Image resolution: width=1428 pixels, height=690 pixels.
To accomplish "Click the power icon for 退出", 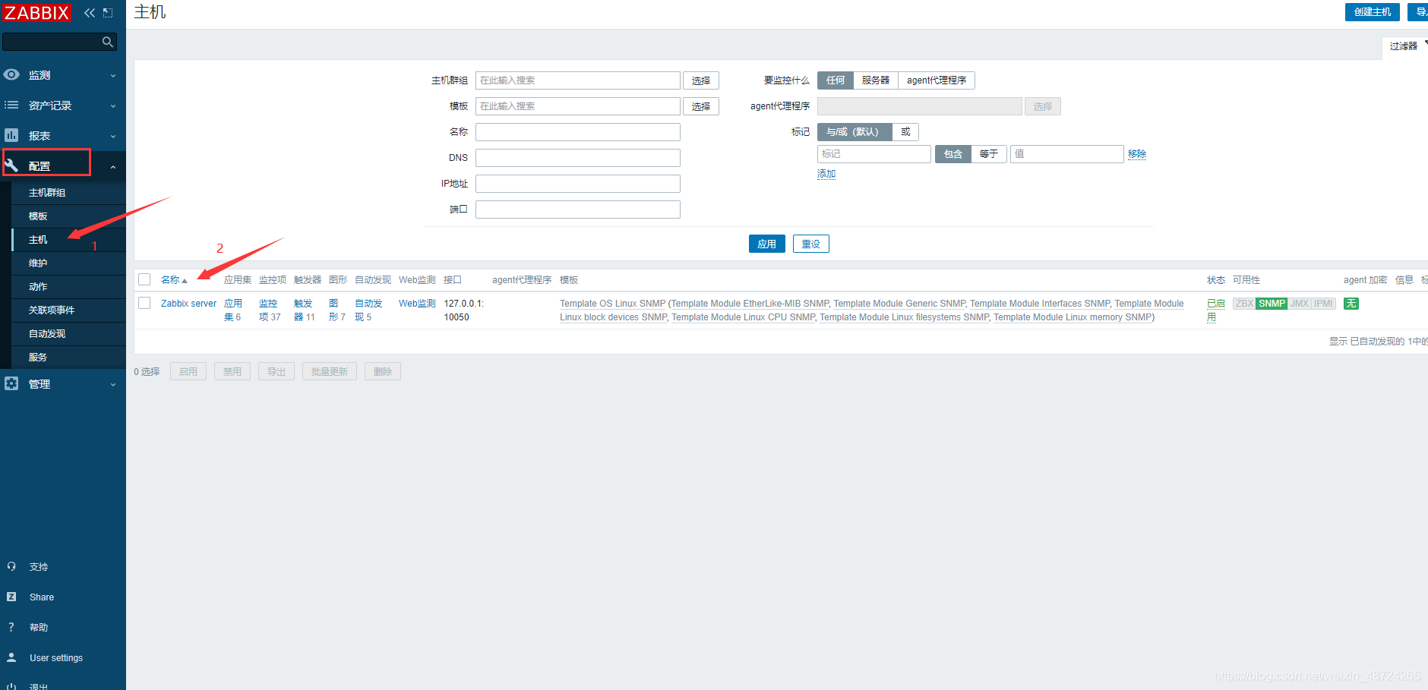I will coord(11,686).
